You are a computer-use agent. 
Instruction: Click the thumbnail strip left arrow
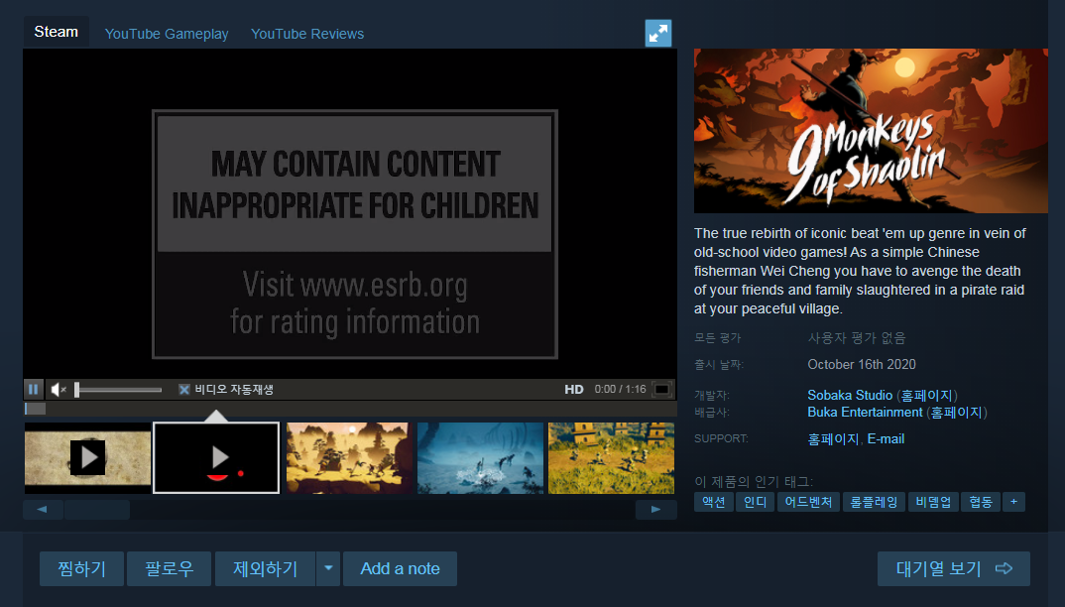coord(42,509)
